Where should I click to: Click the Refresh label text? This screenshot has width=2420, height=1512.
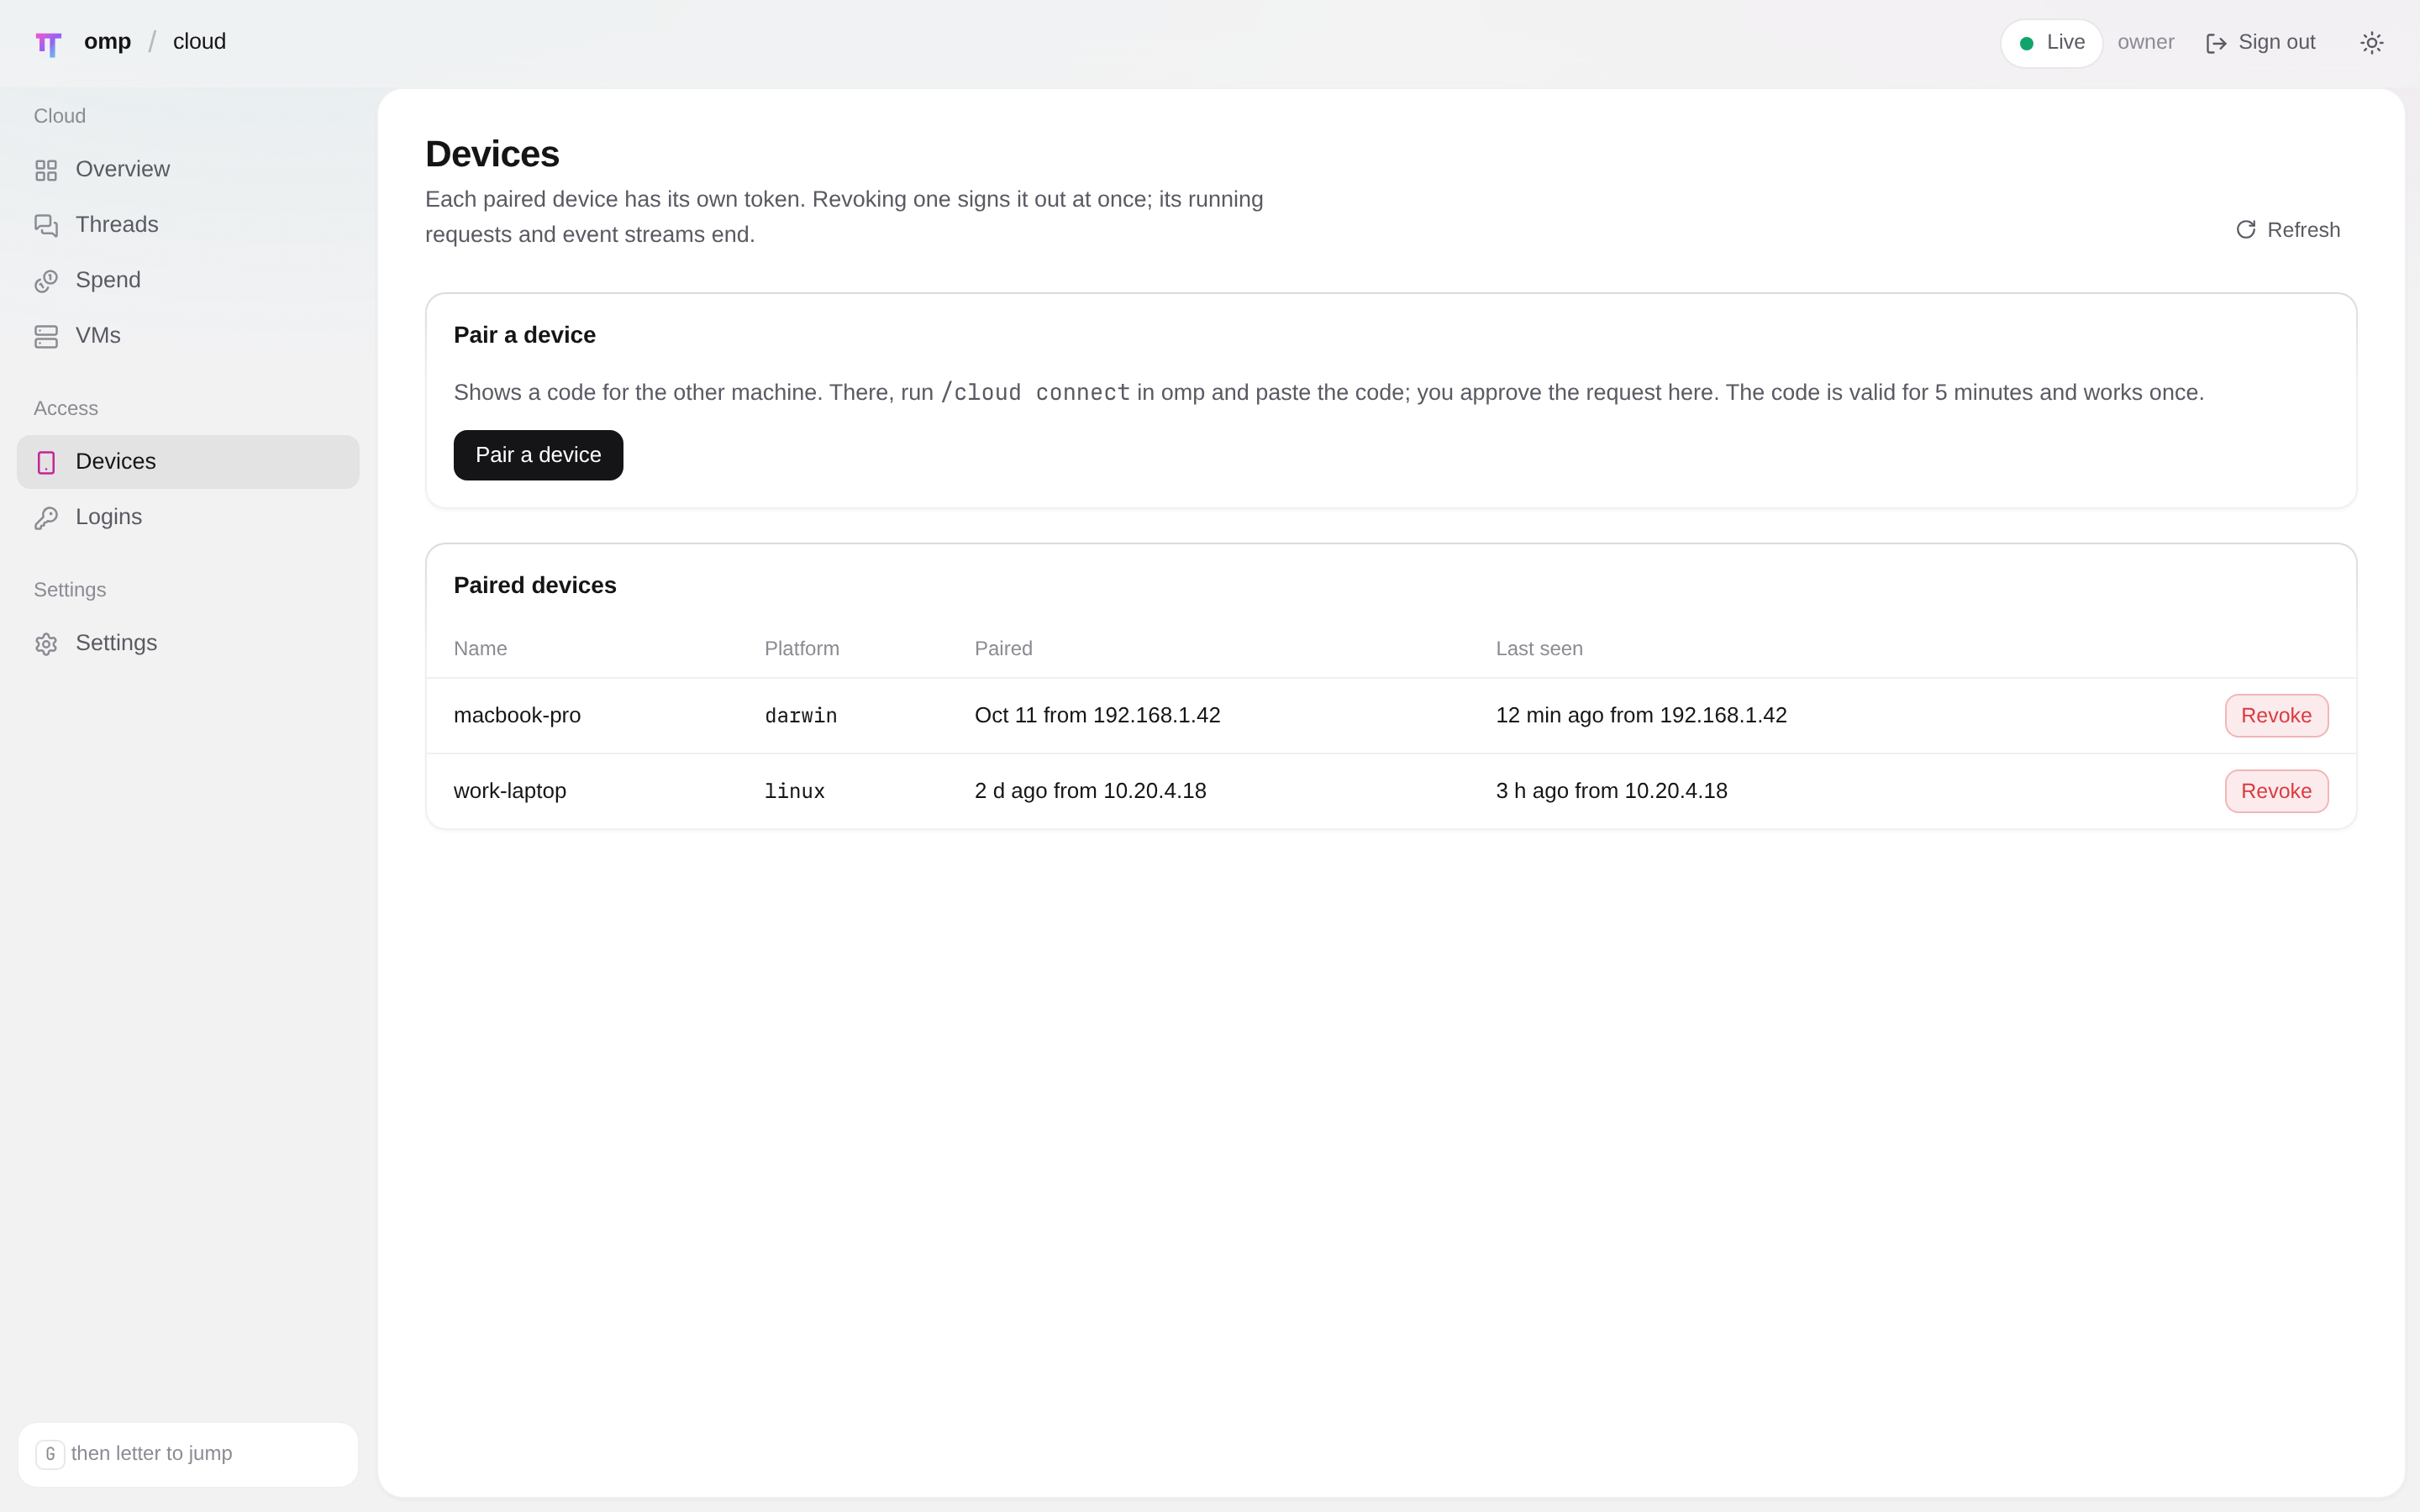2303,230
